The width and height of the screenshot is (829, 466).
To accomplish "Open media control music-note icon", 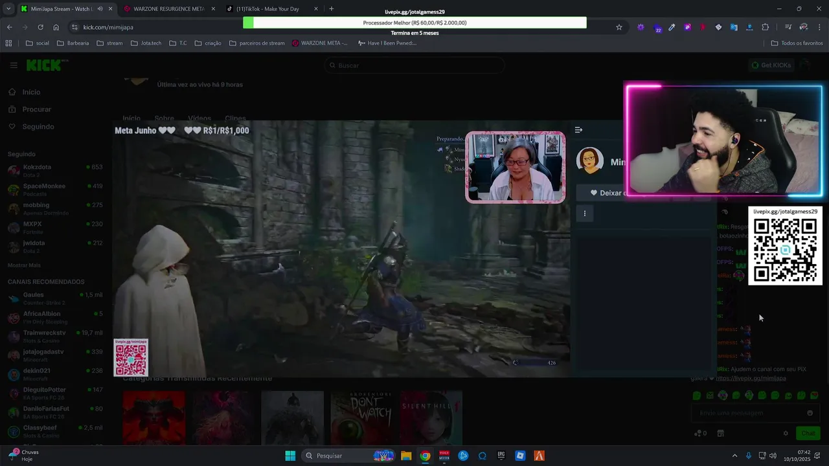I will pyautogui.click(x=788, y=27).
